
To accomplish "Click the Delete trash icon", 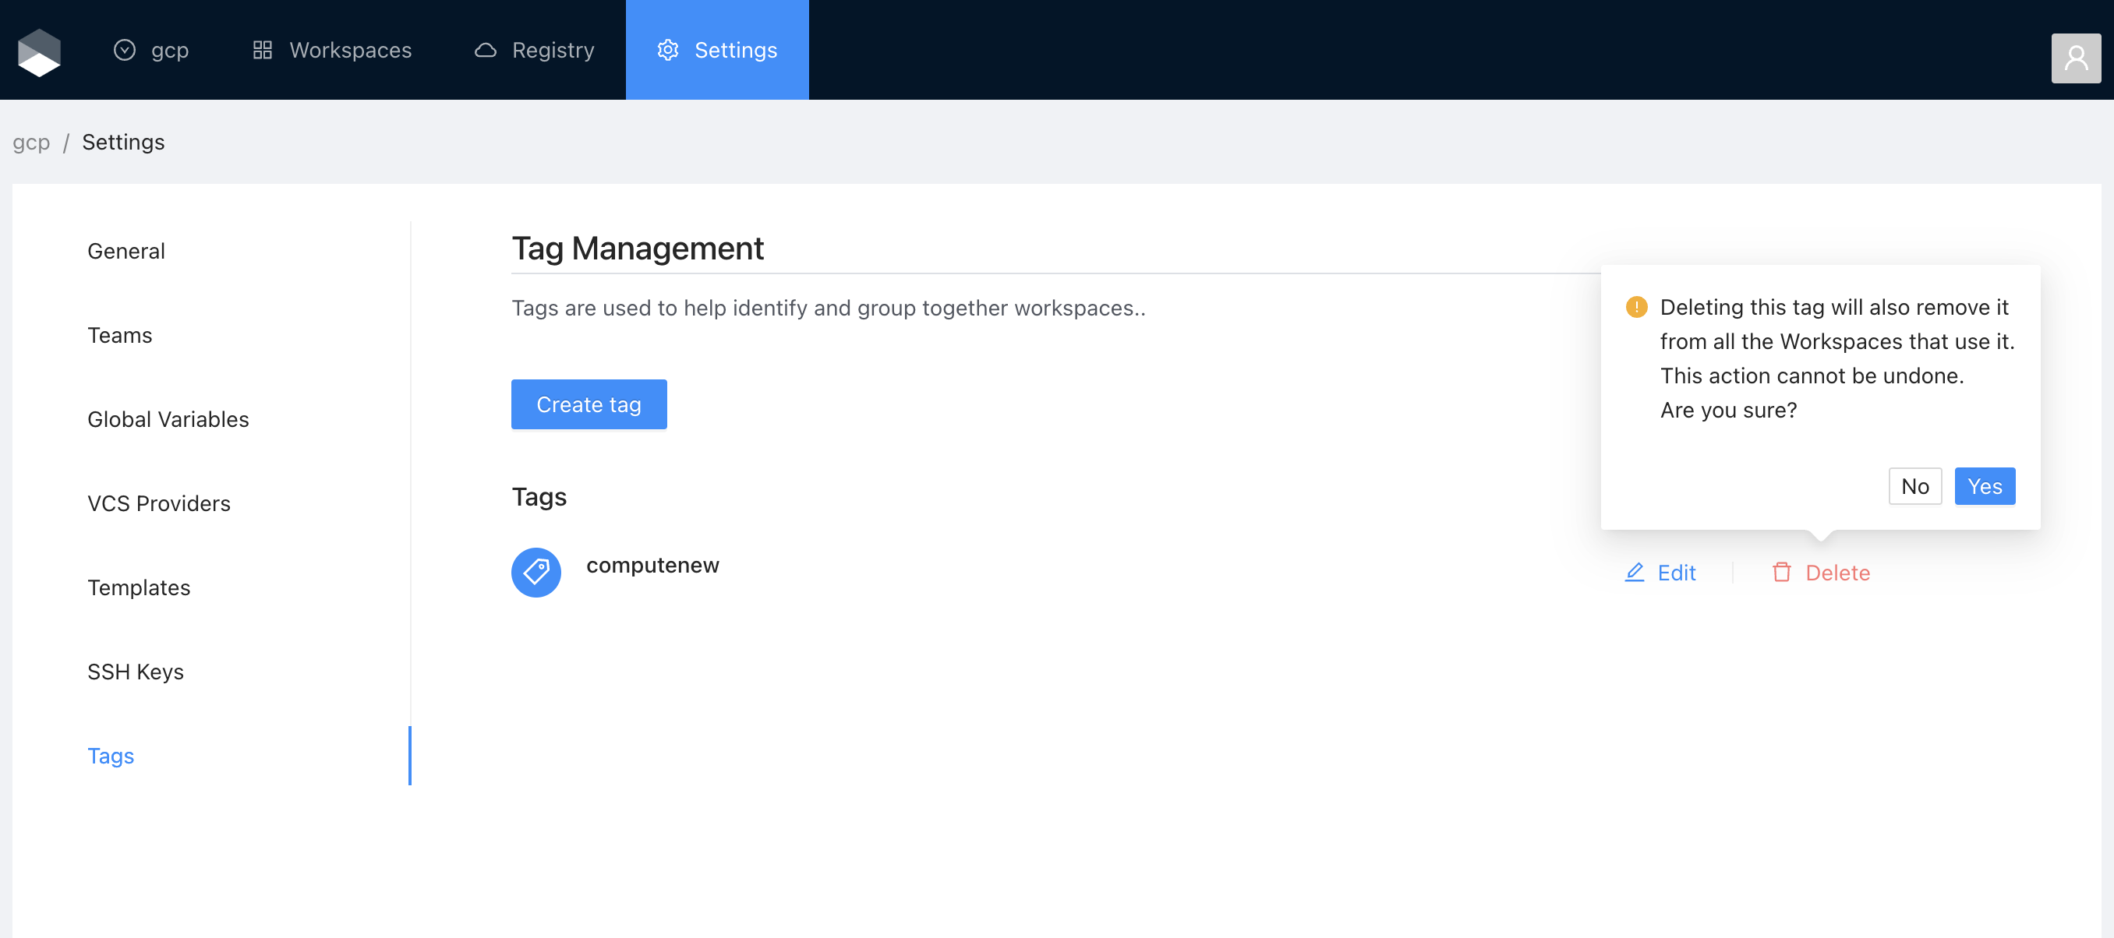I will pos(1781,573).
